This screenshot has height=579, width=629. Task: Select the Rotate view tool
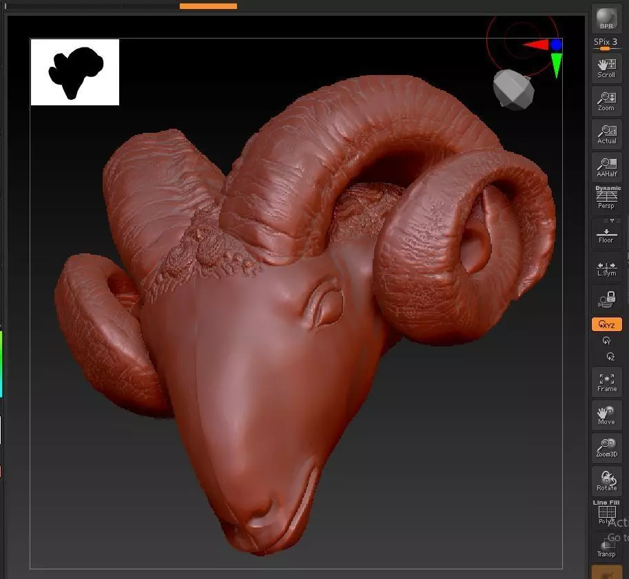(606, 481)
